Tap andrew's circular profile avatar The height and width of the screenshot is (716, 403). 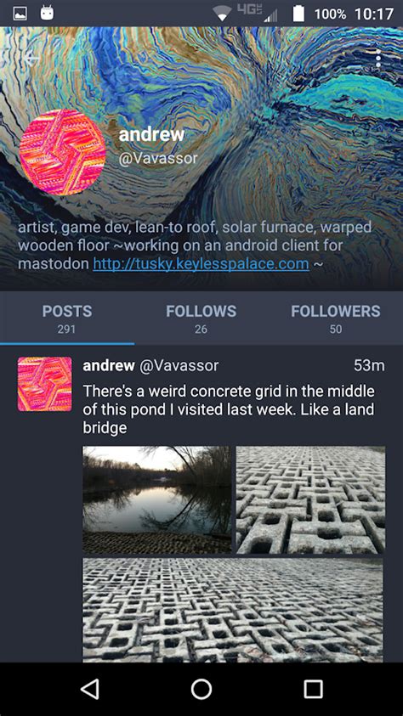pos(63,152)
